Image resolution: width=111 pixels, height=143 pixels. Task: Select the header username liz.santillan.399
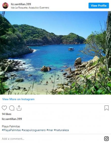click(21, 4)
